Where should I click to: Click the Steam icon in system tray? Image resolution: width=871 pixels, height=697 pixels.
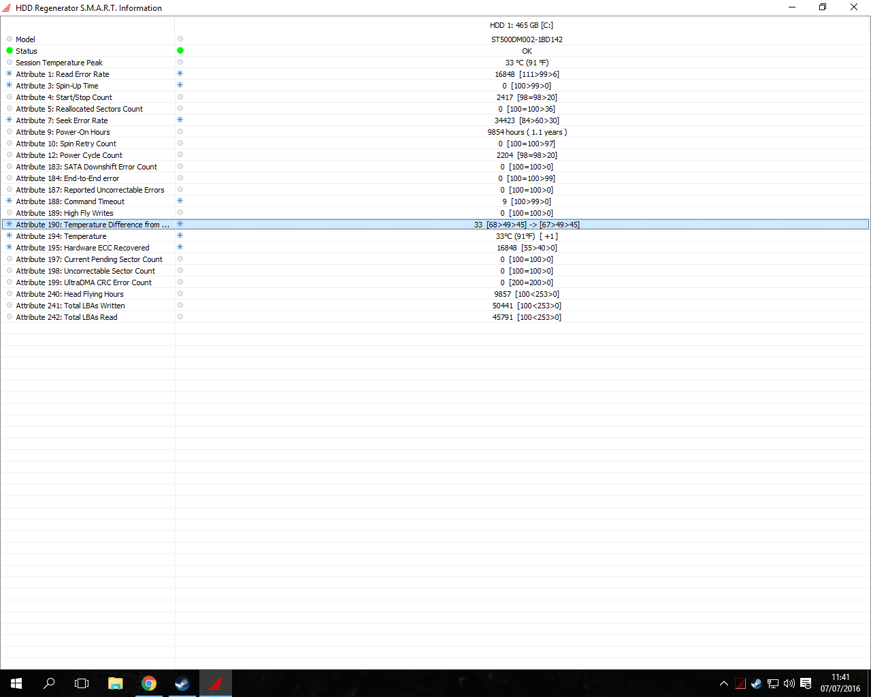(757, 683)
